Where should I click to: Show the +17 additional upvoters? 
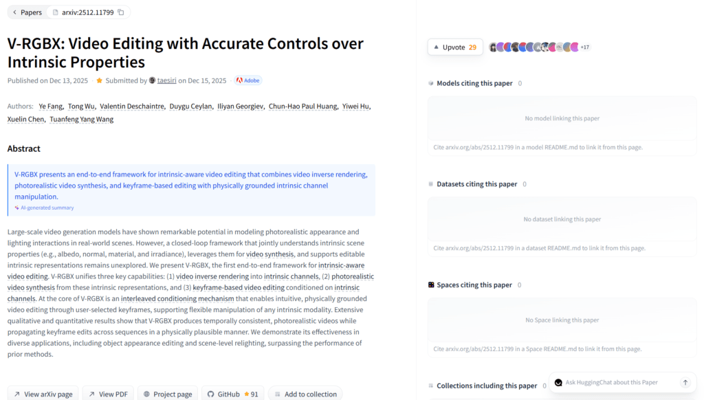[585, 47]
